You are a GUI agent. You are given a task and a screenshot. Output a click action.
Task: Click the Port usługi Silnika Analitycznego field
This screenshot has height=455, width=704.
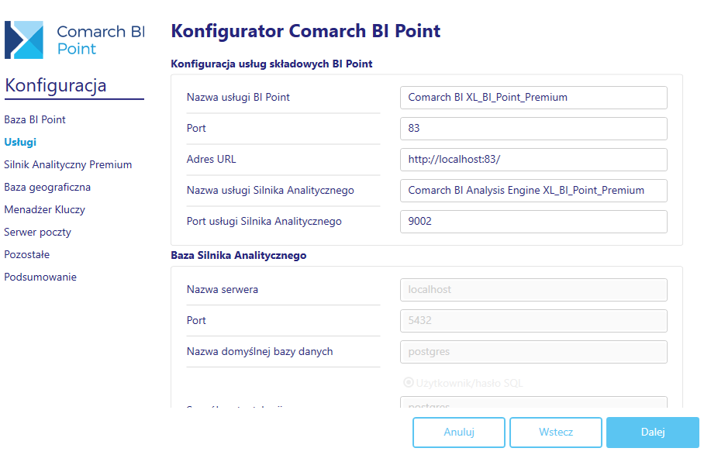(533, 221)
